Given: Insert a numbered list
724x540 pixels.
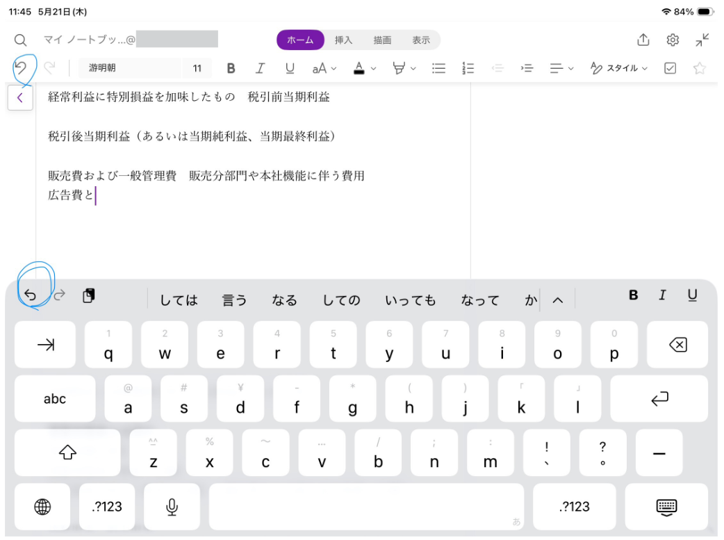Looking at the screenshot, I should [468, 68].
